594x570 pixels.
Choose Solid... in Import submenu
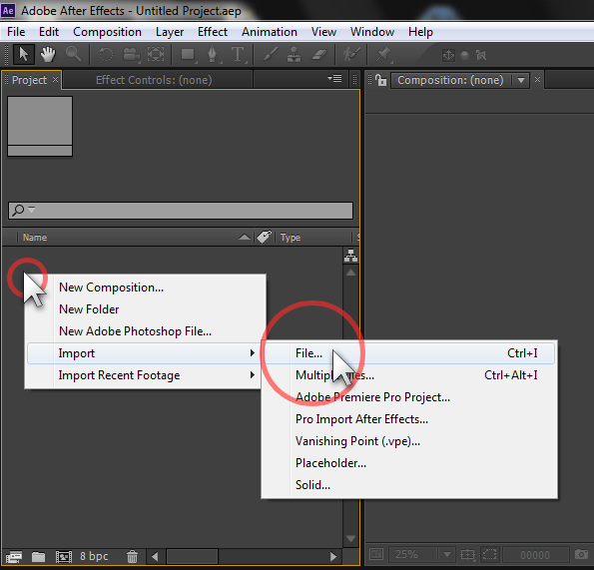click(x=409, y=485)
